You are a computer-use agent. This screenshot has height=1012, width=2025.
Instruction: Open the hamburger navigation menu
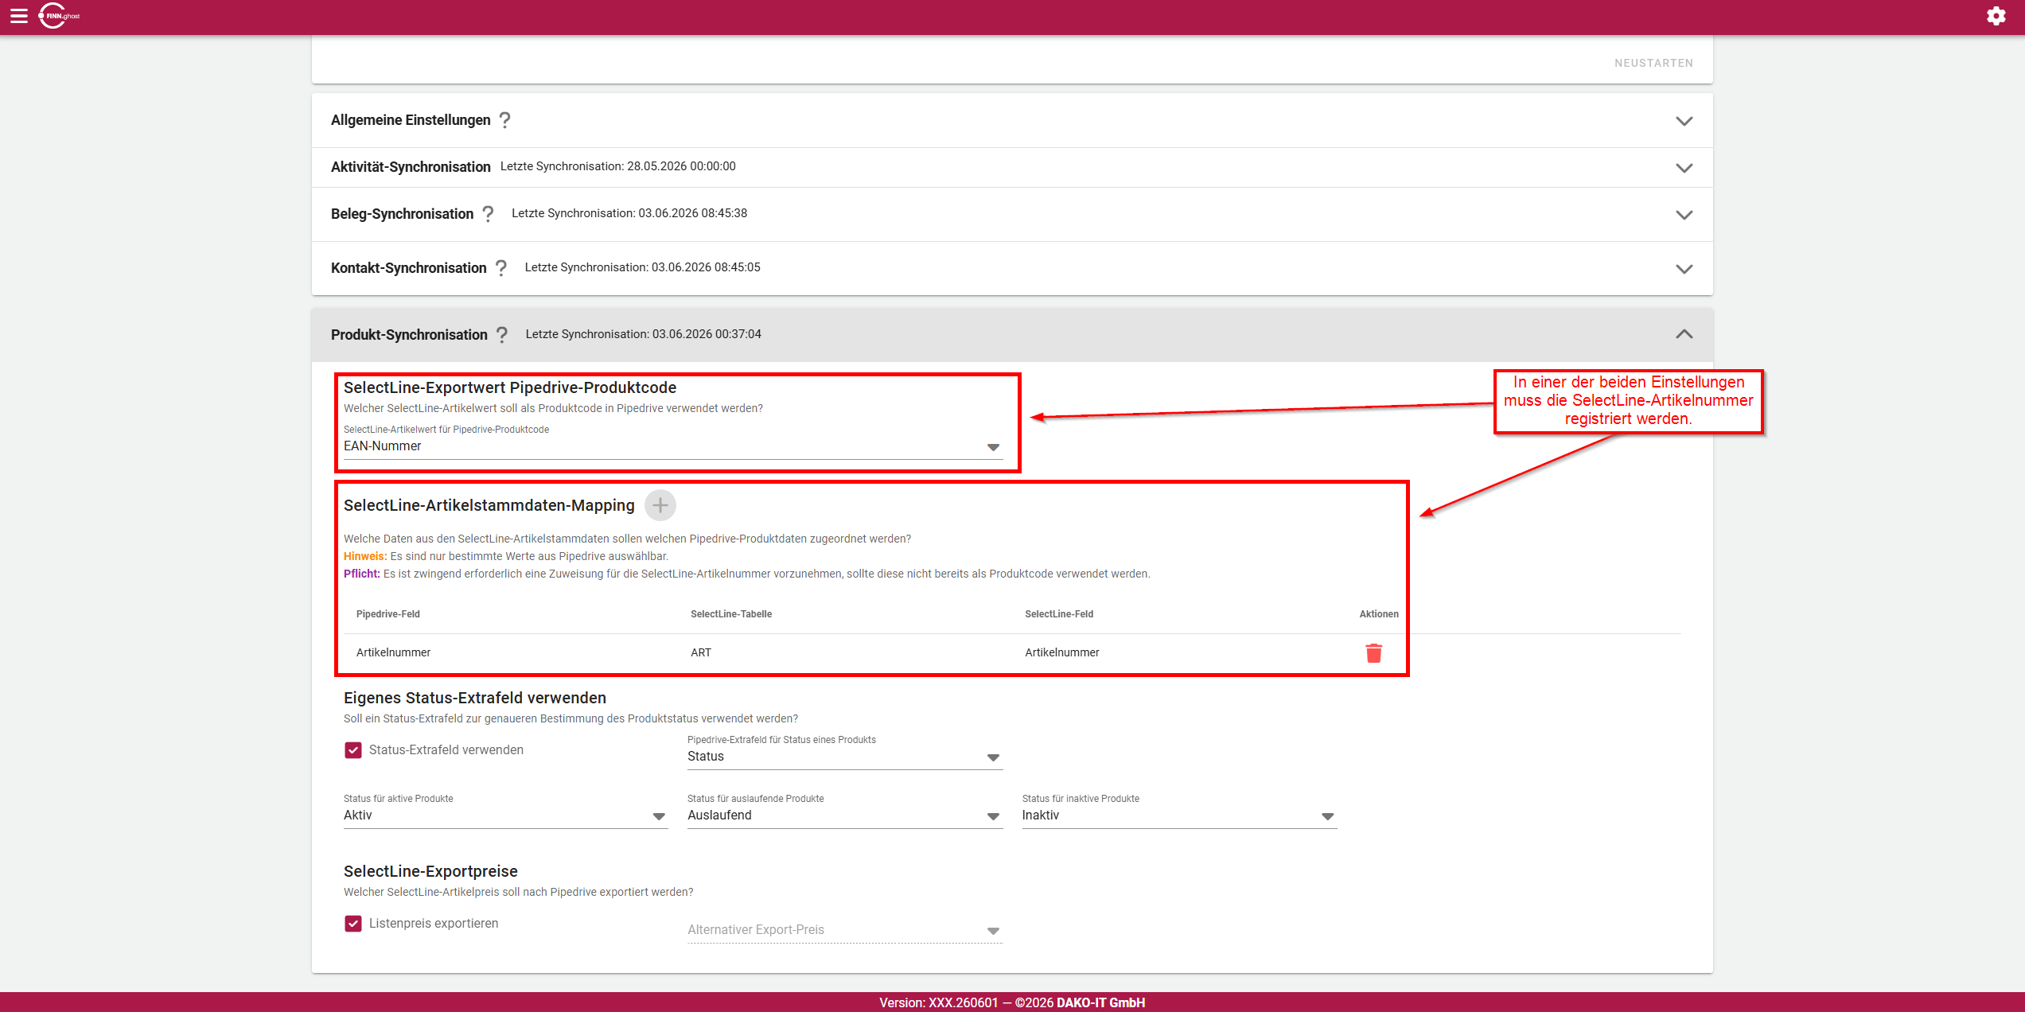click(x=19, y=16)
